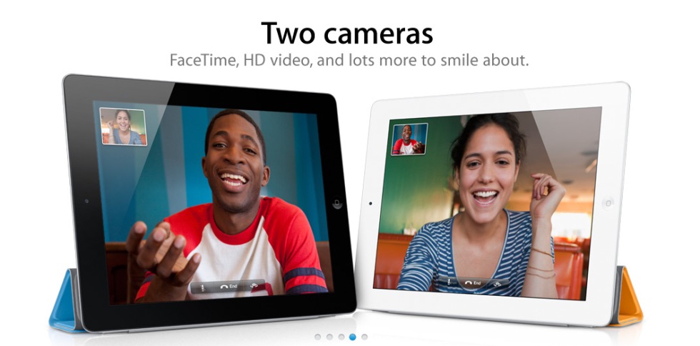Viewport: 700px width, 346px height.
Task: Tap mute microphone icon on white iPad
Action: click(449, 282)
